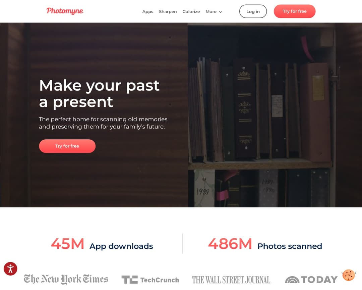
Task: Click The Wall Street Journal logo
Action: [232, 280]
